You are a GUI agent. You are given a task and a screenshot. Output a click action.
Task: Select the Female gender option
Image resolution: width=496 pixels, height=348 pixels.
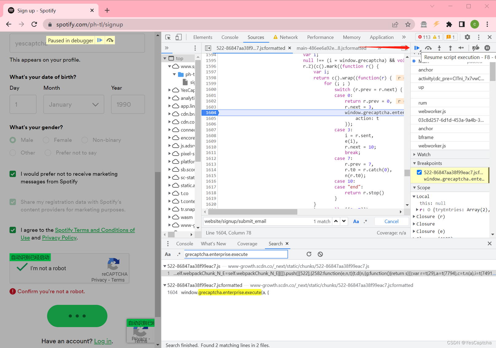(x=46, y=140)
